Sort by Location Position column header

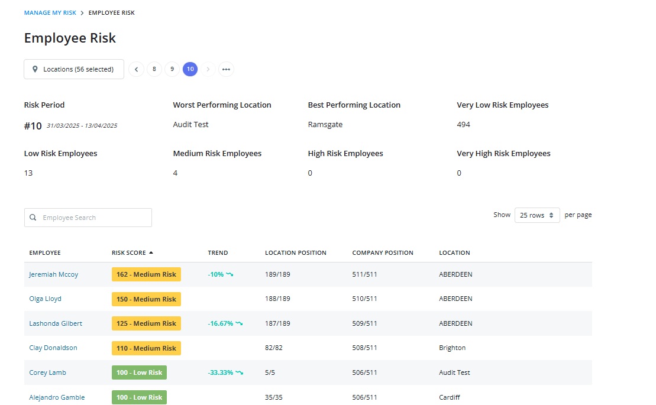point(296,252)
